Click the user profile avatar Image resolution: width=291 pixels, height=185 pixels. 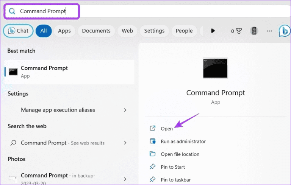coord(254,31)
